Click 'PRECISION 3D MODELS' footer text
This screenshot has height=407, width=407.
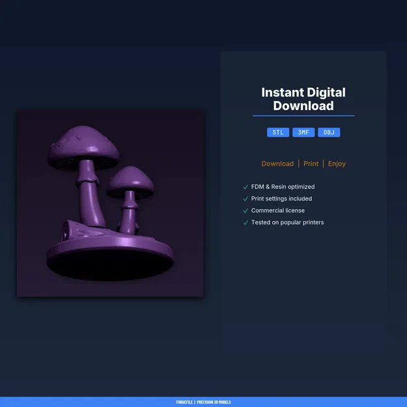pyautogui.click(x=214, y=402)
